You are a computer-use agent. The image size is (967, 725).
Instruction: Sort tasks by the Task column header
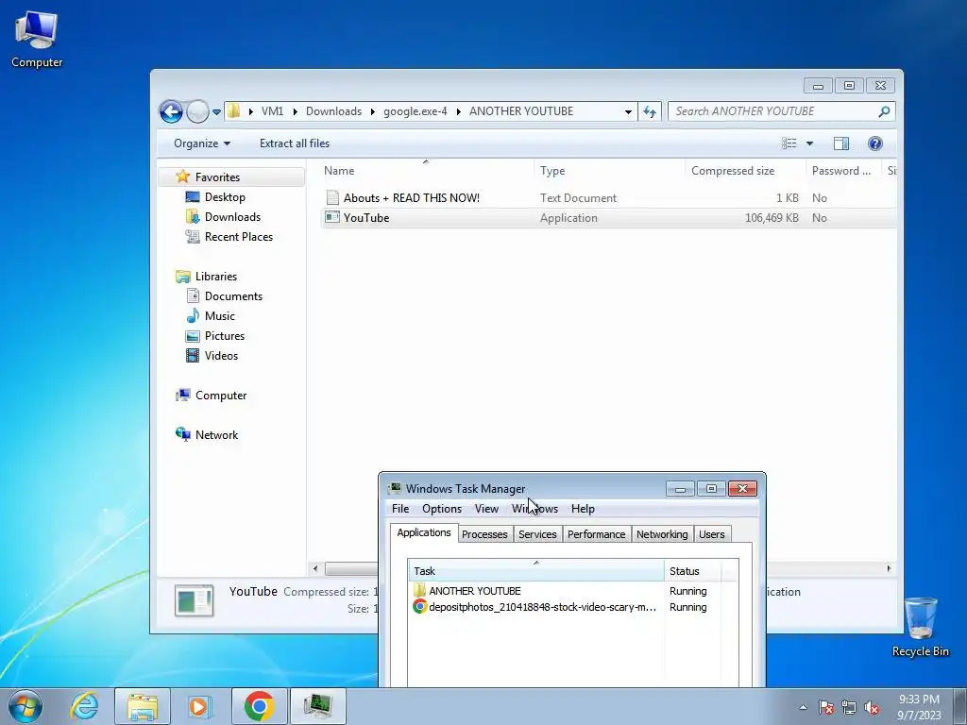[x=536, y=571]
